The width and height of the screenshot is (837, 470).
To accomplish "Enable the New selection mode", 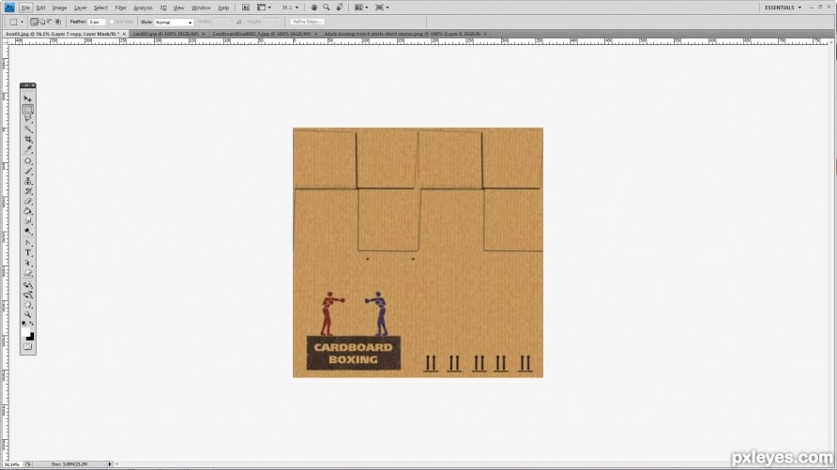I will tap(34, 22).
